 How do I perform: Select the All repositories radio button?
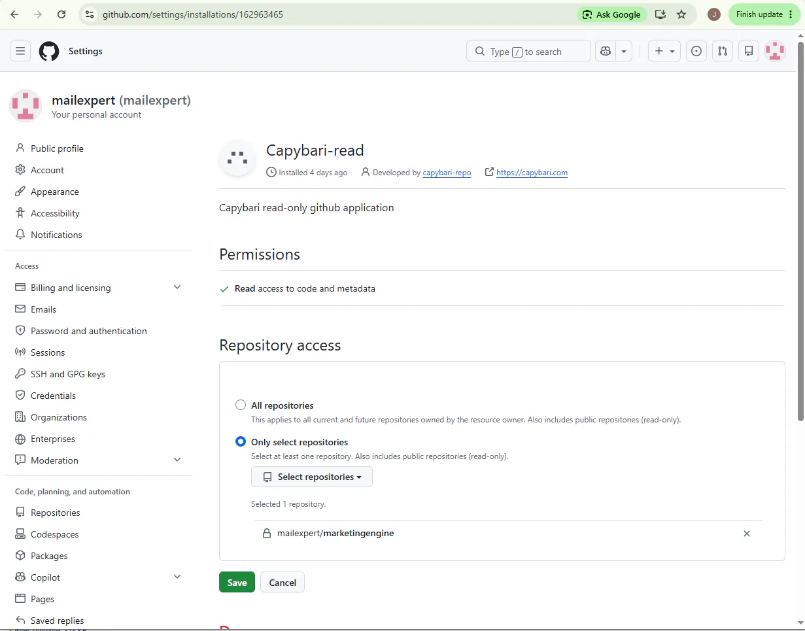(x=241, y=405)
